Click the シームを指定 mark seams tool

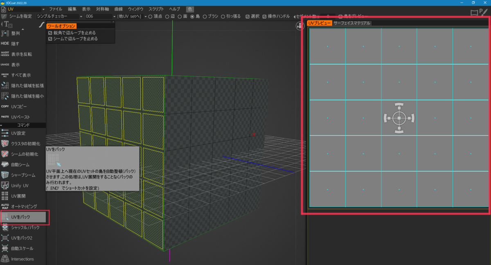point(16,16)
